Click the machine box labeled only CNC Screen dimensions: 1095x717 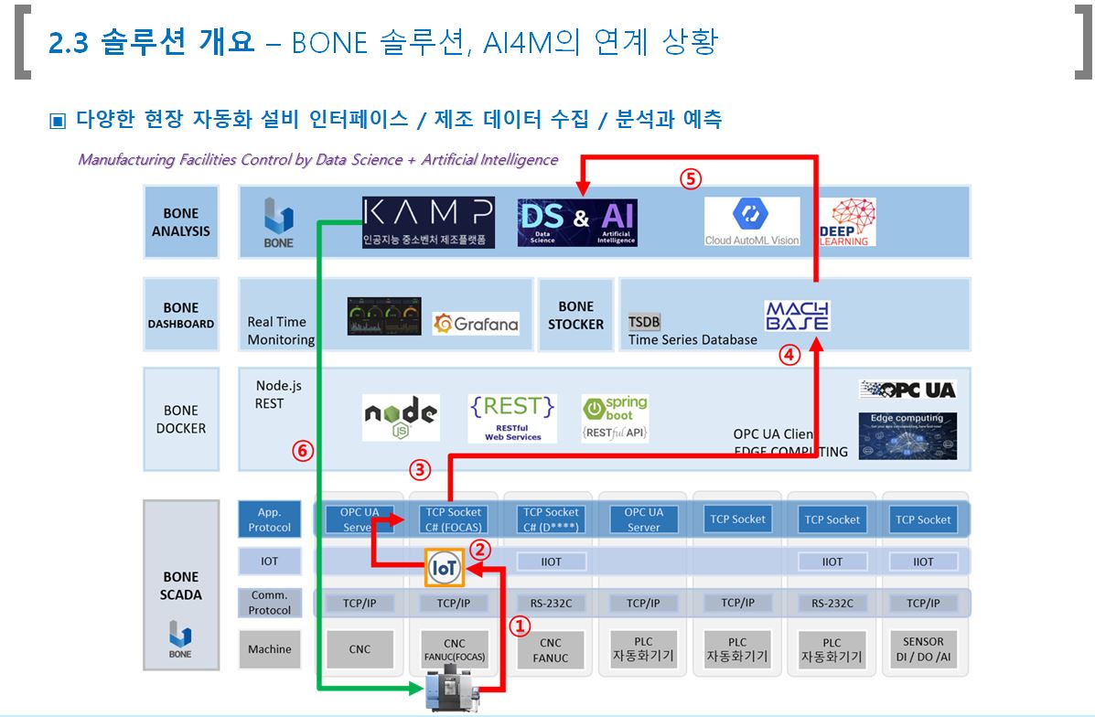tap(360, 649)
